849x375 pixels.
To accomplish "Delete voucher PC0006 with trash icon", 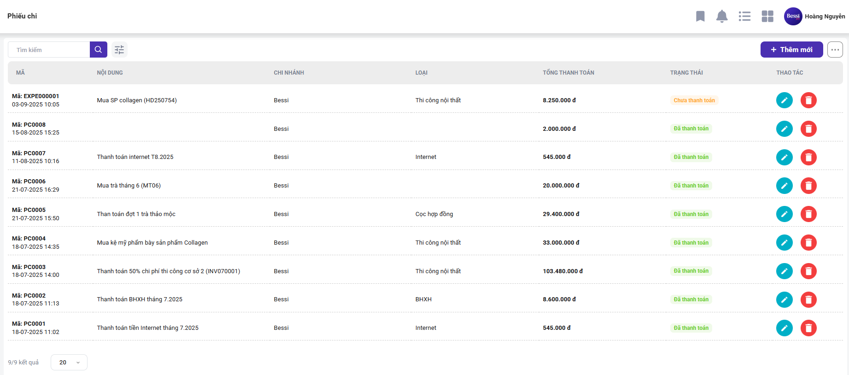I will 808,186.
